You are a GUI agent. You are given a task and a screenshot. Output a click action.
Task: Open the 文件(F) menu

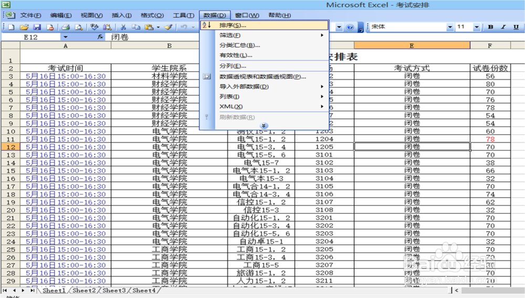tap(30, 15)
